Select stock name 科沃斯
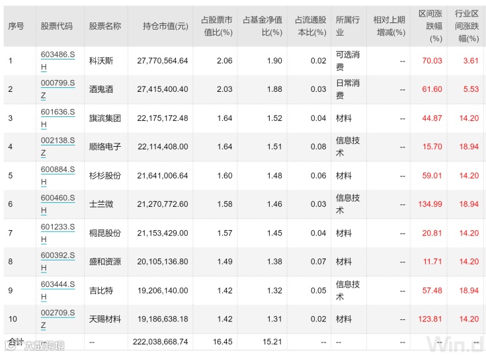486x355 pixels. click(101, 61)
